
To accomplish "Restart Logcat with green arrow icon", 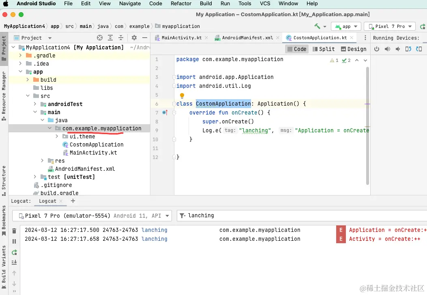I will [x=14, y=253].
